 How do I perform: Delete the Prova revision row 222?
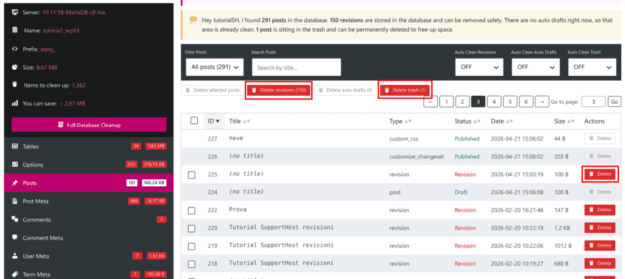pyautogui.click(x=600, y=209)
